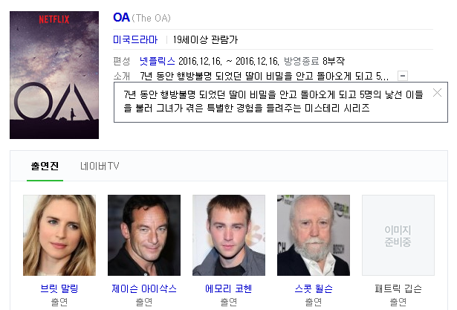Click the 미국드라마 genre link
This screenshot has width=457, height=310.
pyautogui.click(x=135, y=39)
